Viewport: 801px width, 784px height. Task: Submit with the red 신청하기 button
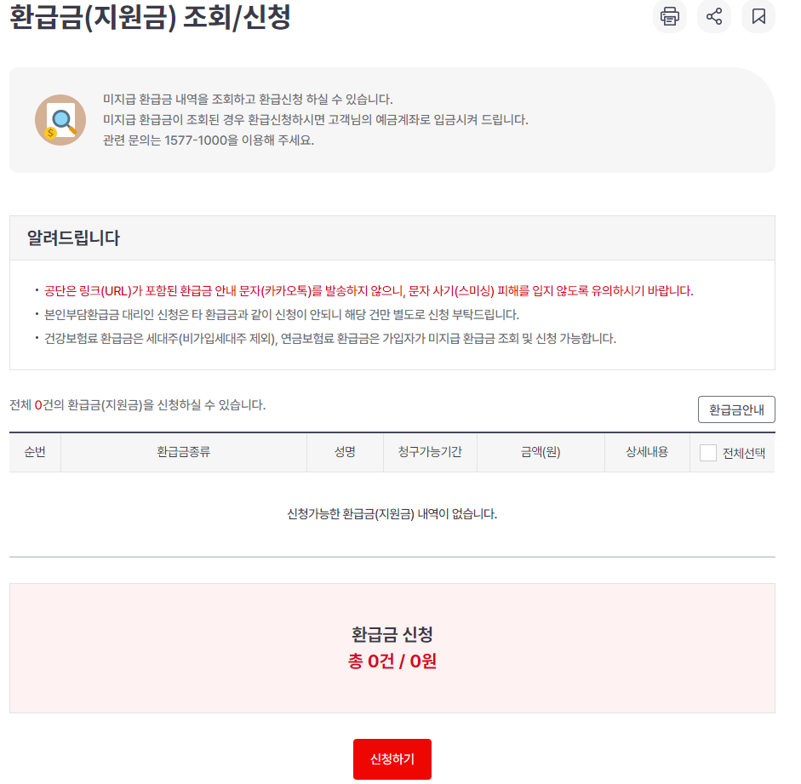point(392,759)
